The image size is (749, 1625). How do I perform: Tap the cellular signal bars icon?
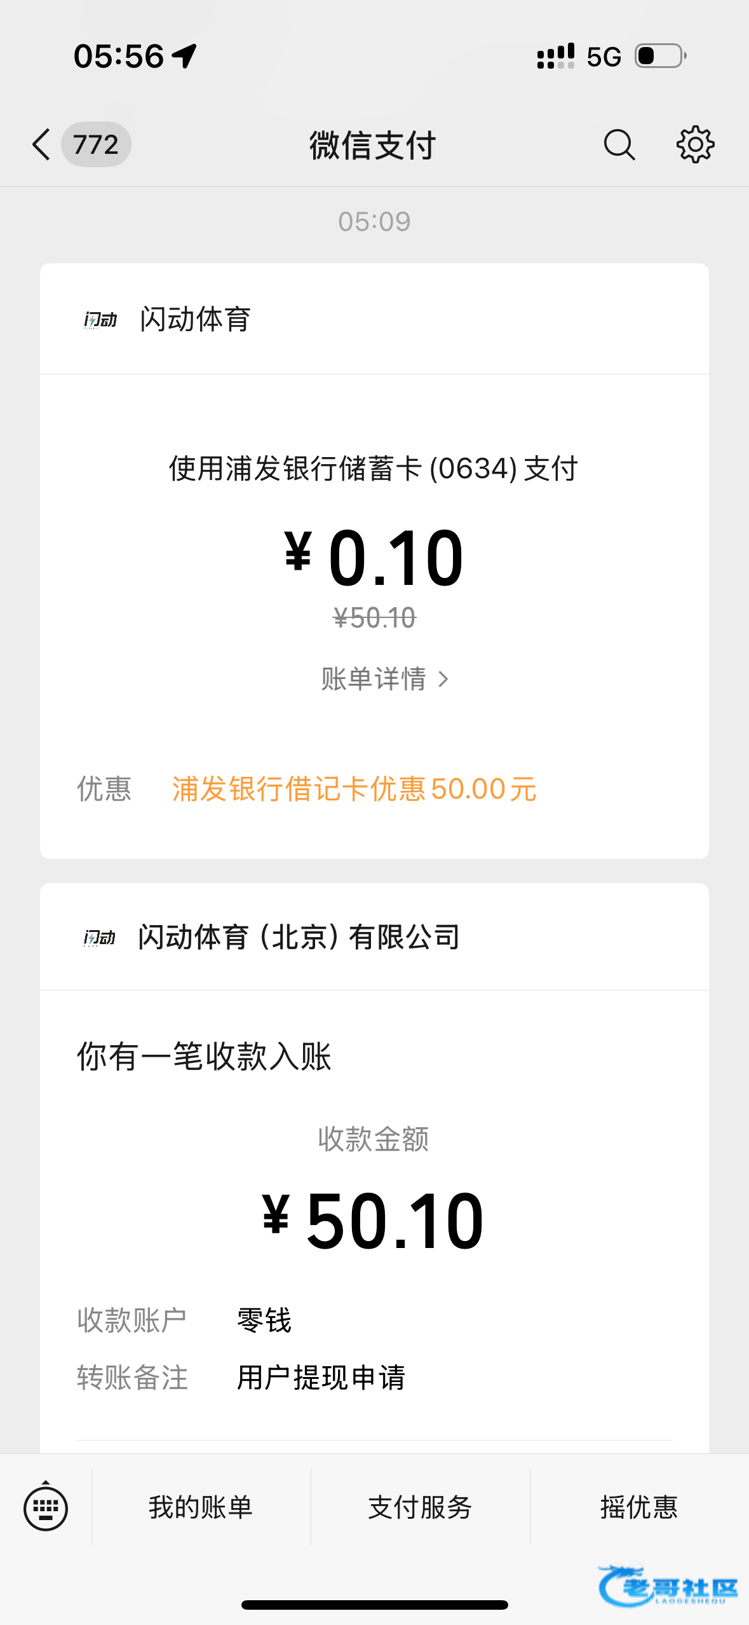pyautogui.click(x=556, y=56)
